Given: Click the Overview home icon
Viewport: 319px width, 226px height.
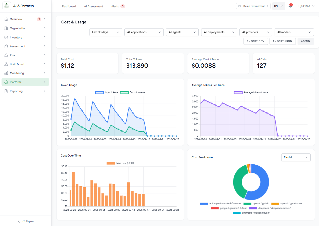Looking at the screenshot, I should click(6, 19).
